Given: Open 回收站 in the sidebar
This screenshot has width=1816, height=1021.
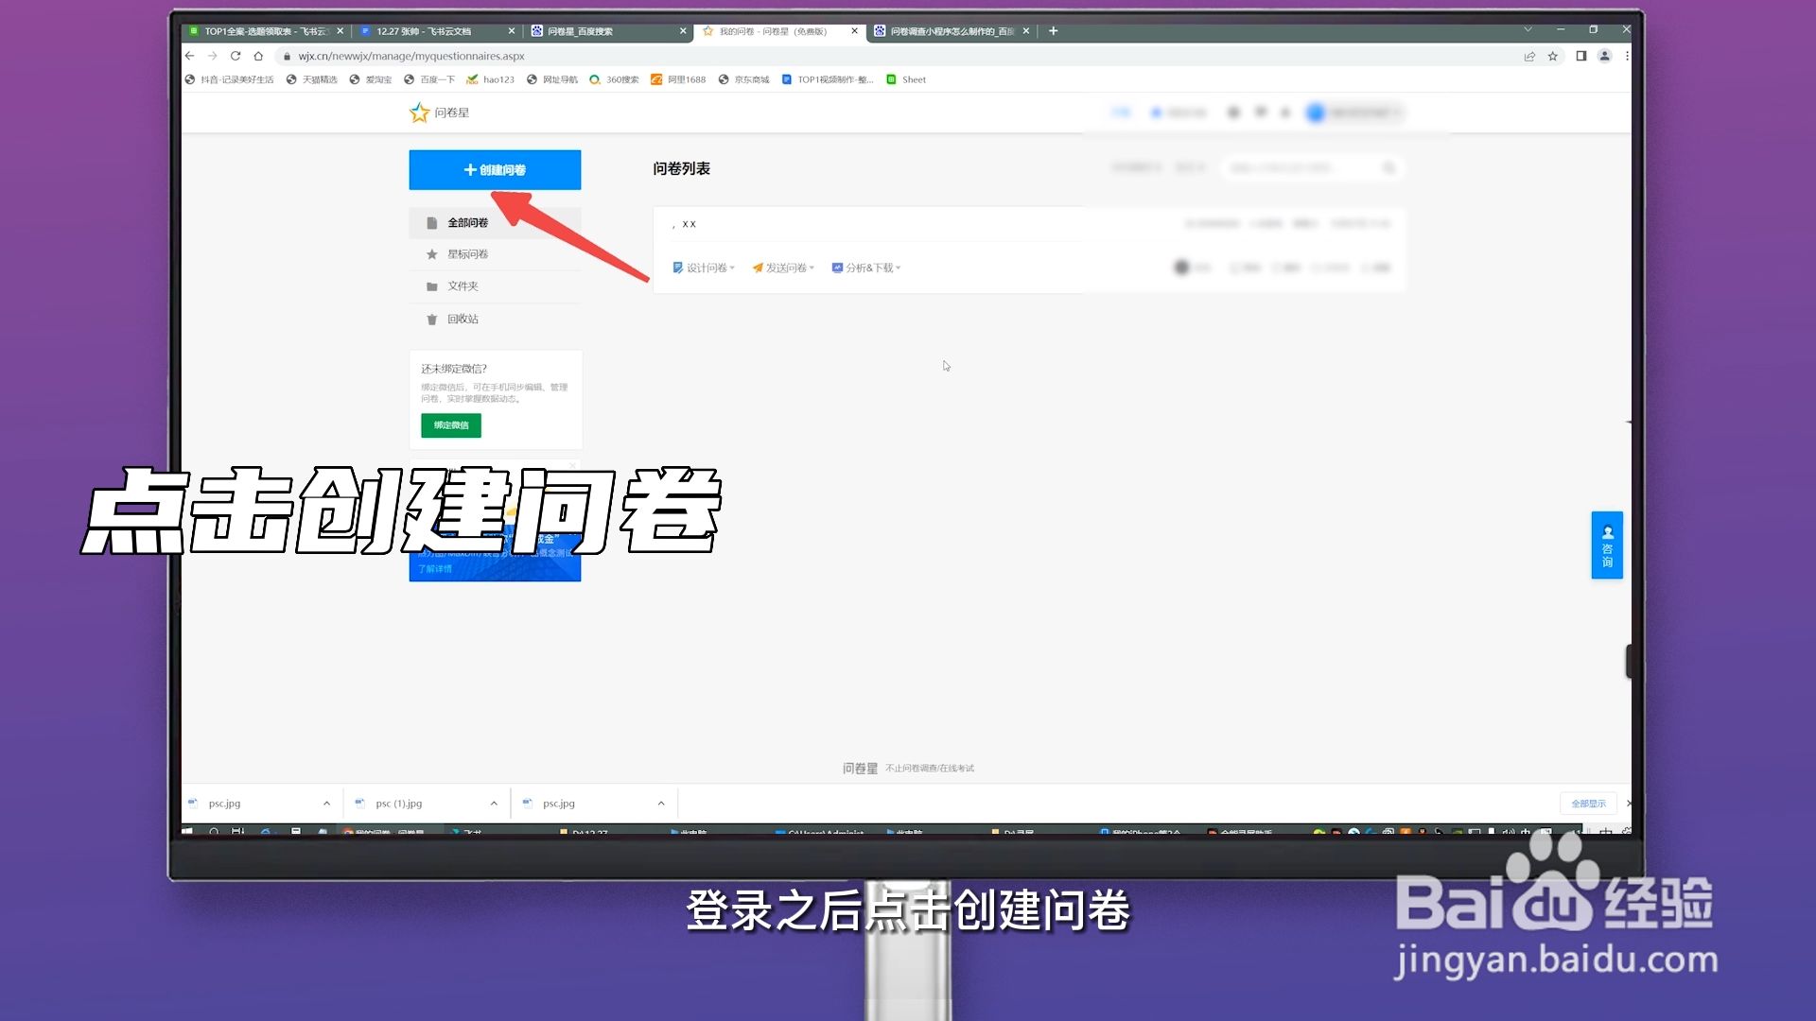Looking at the screenshot, I should (x=496, y=320).
